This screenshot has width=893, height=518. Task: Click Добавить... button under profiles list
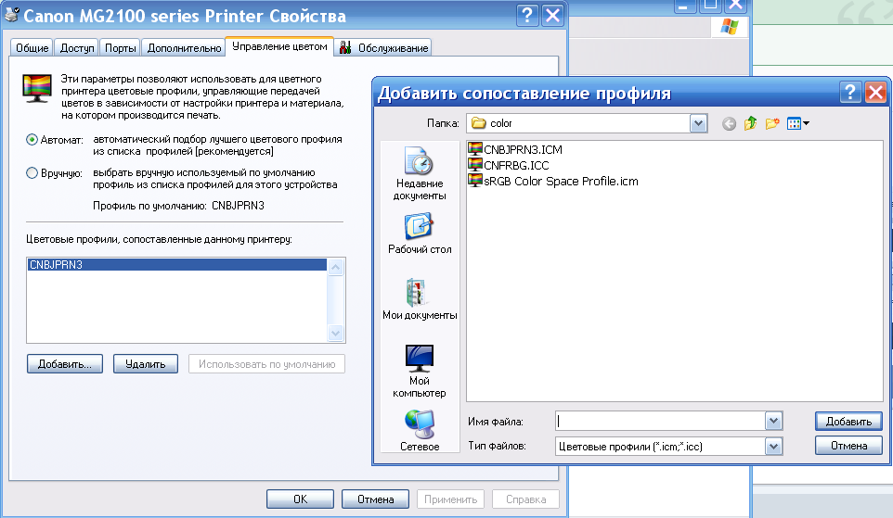click(65, 364)
